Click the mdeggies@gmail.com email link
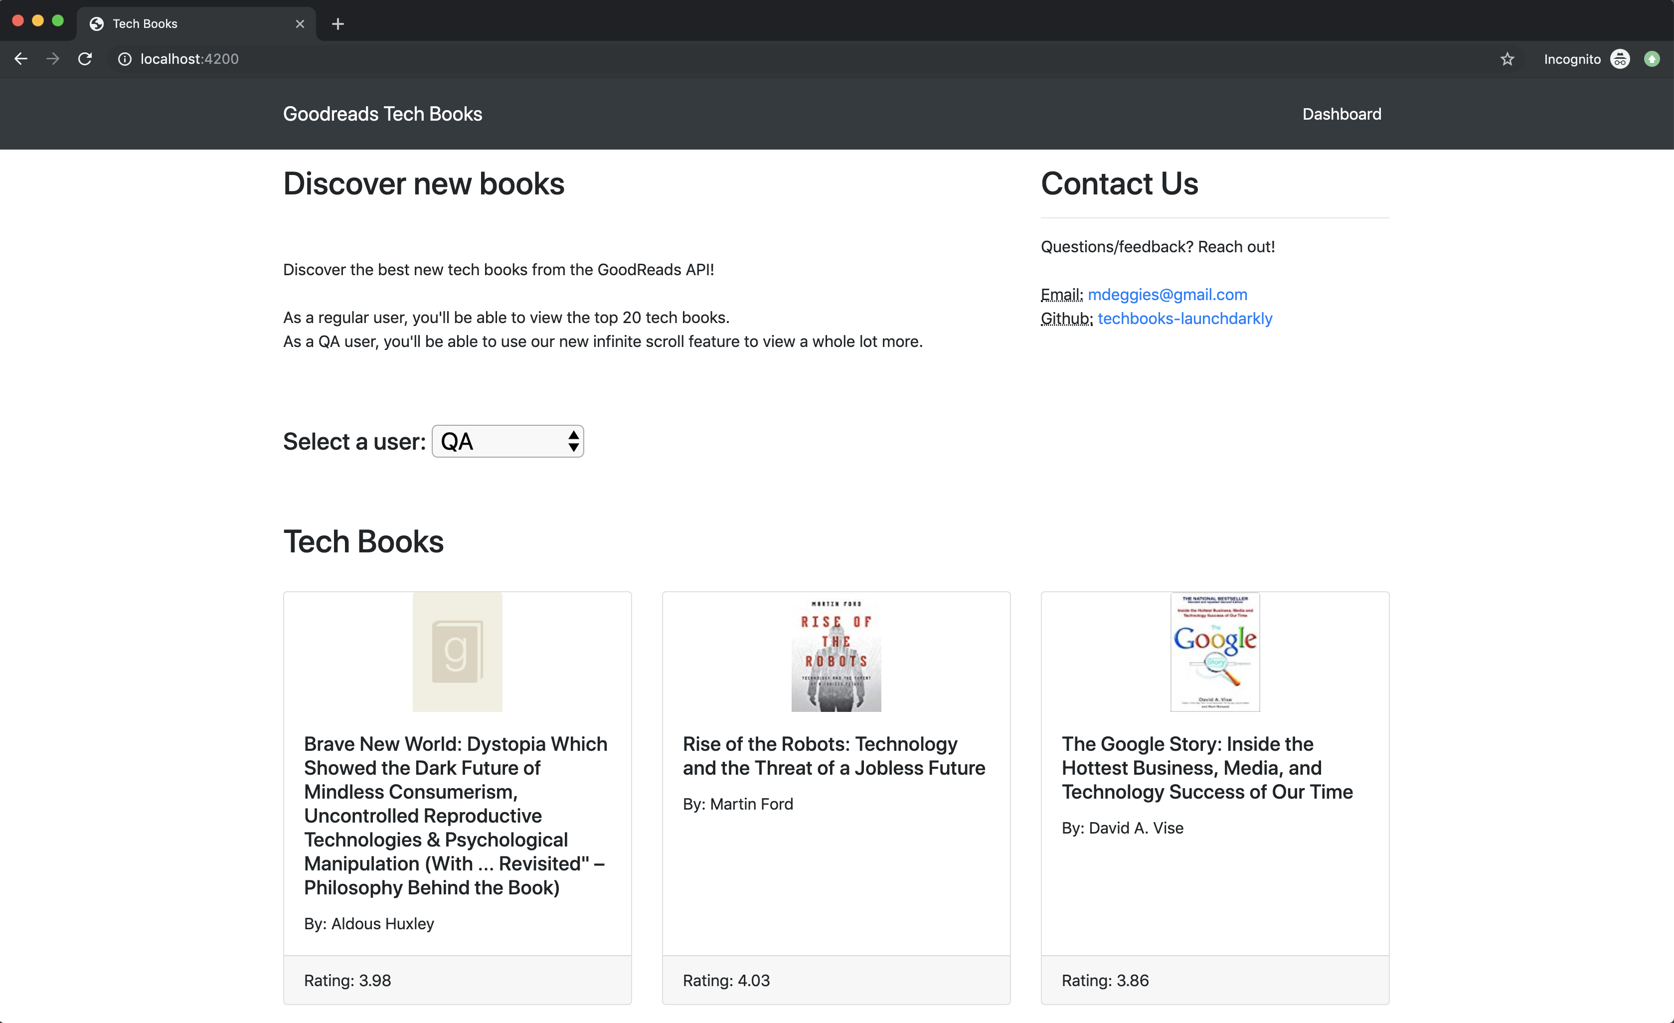Viewport: 1674px width, 1023px height. pos(1167,295)
